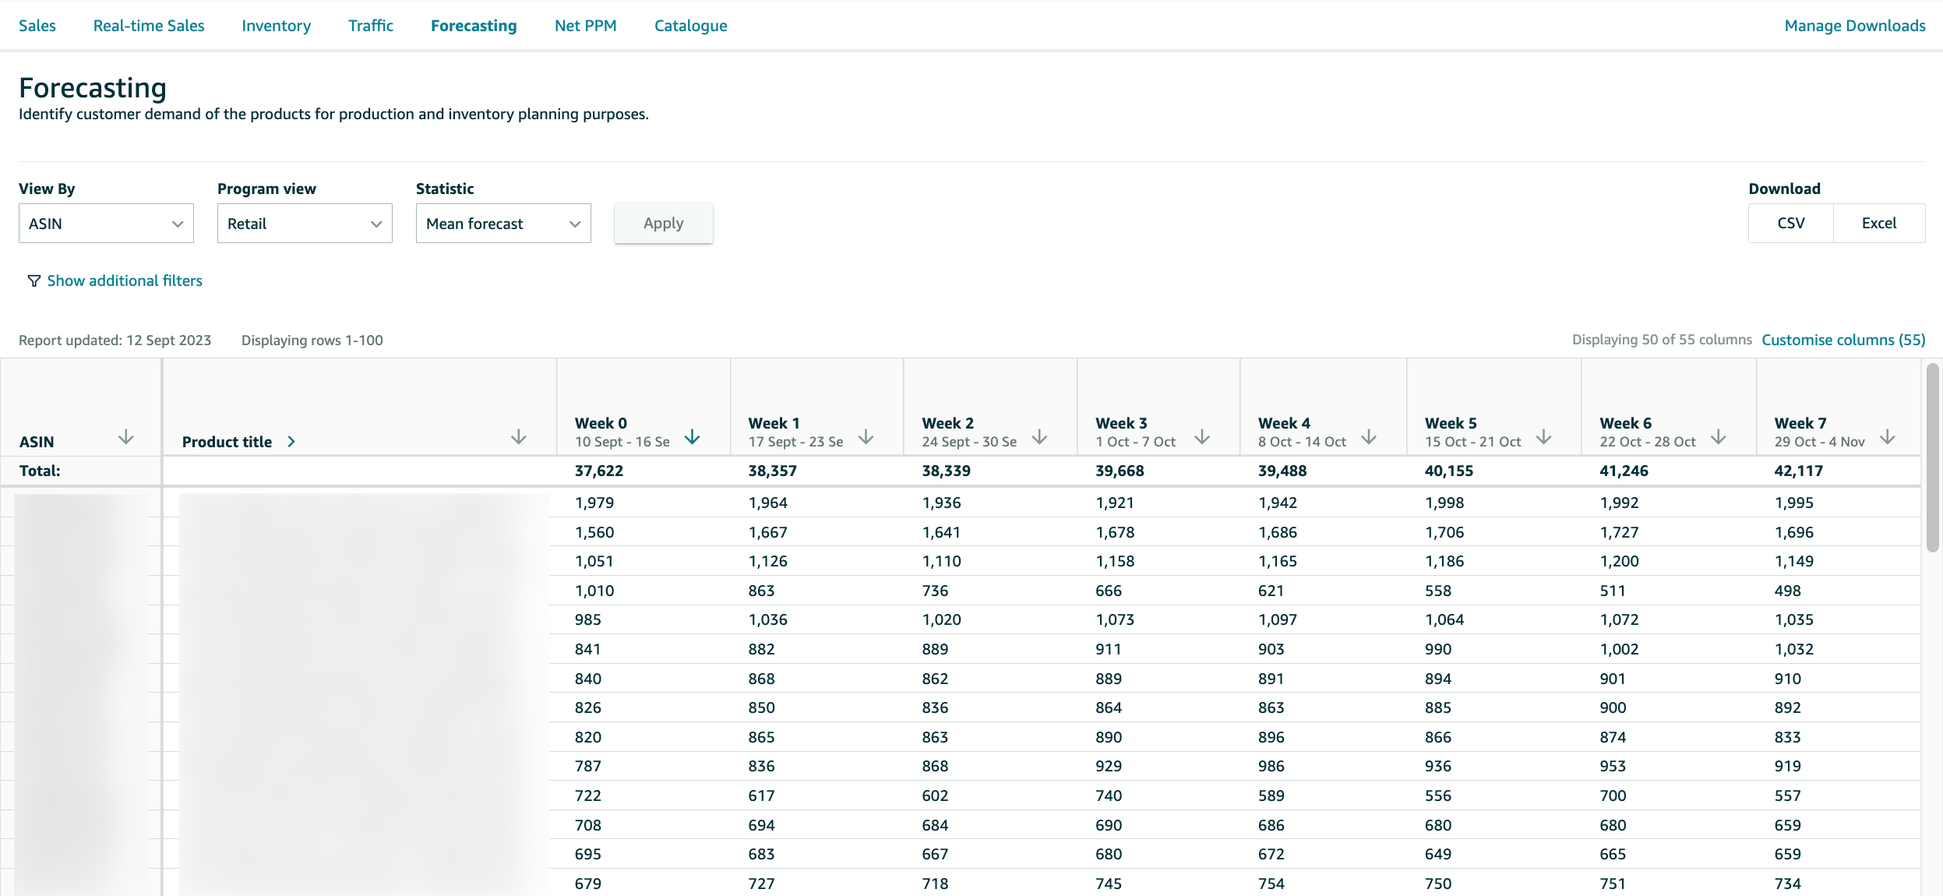Viewport: 1943px width, 896px height.
Task: Sort by Week 0 forecast values
Action: tap(692, 437)
